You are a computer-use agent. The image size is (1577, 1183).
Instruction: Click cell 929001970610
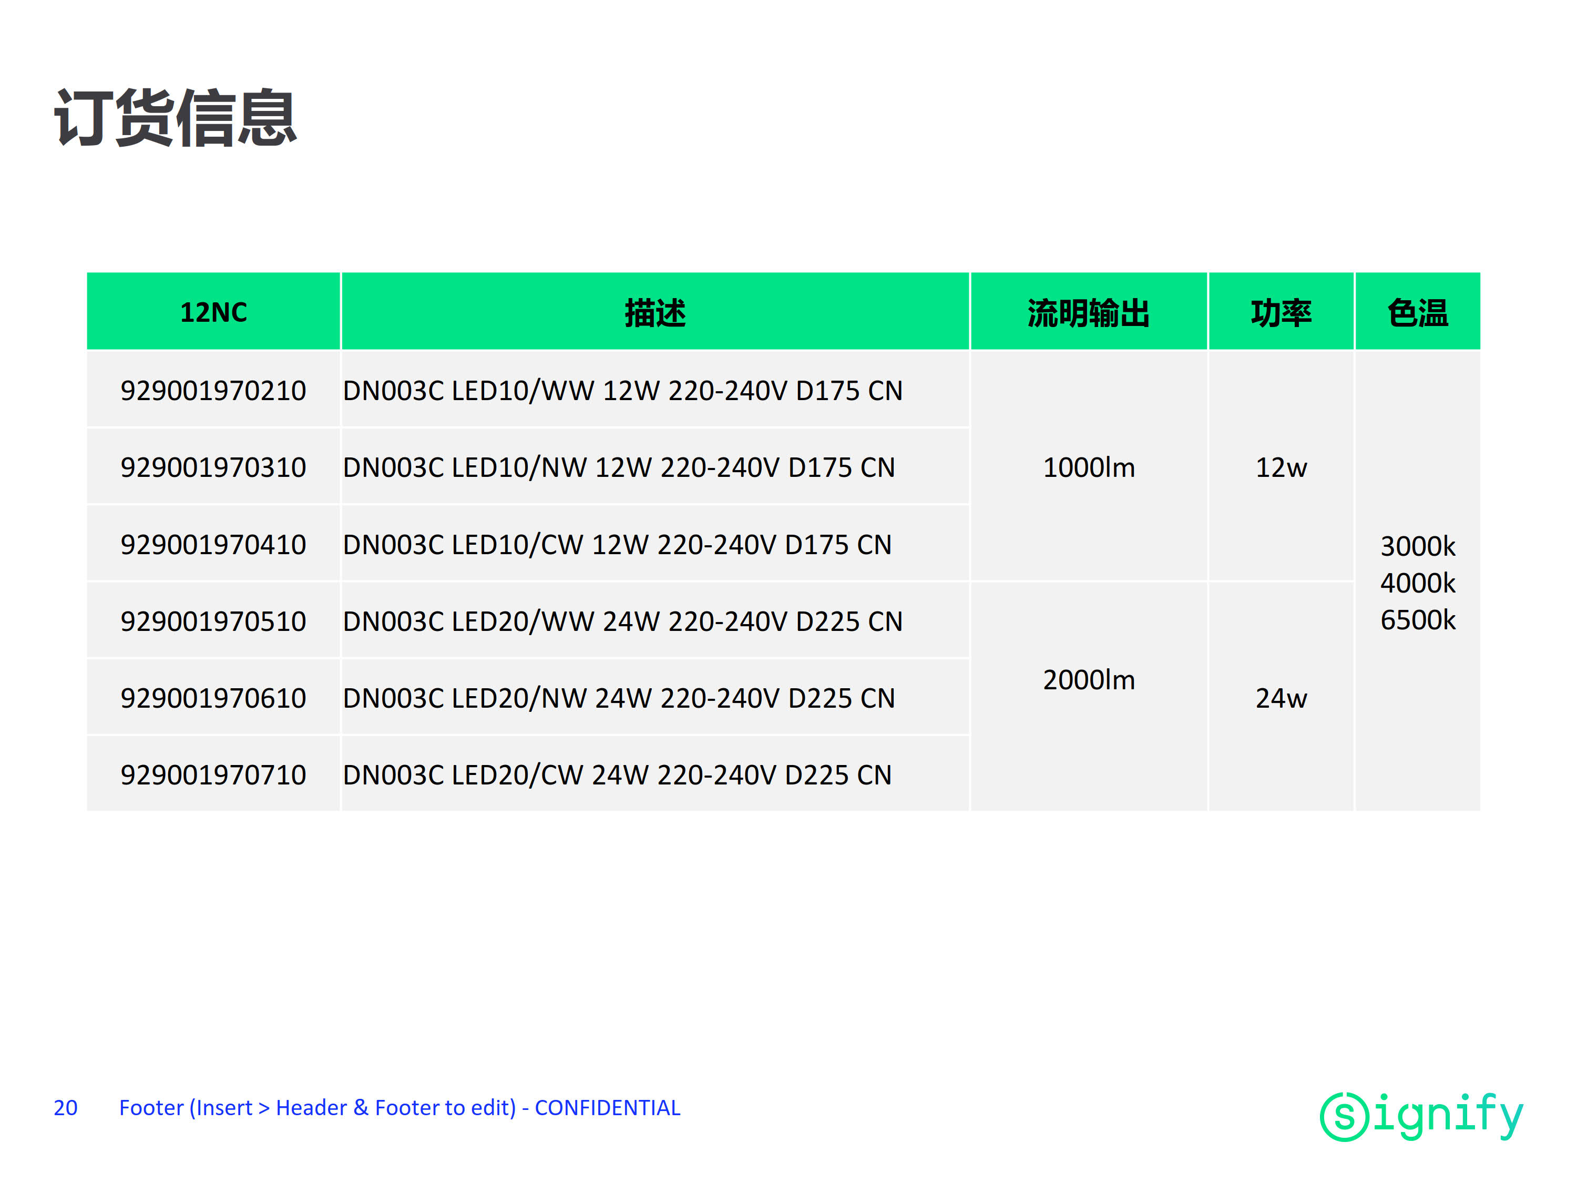tap(213, 697)
